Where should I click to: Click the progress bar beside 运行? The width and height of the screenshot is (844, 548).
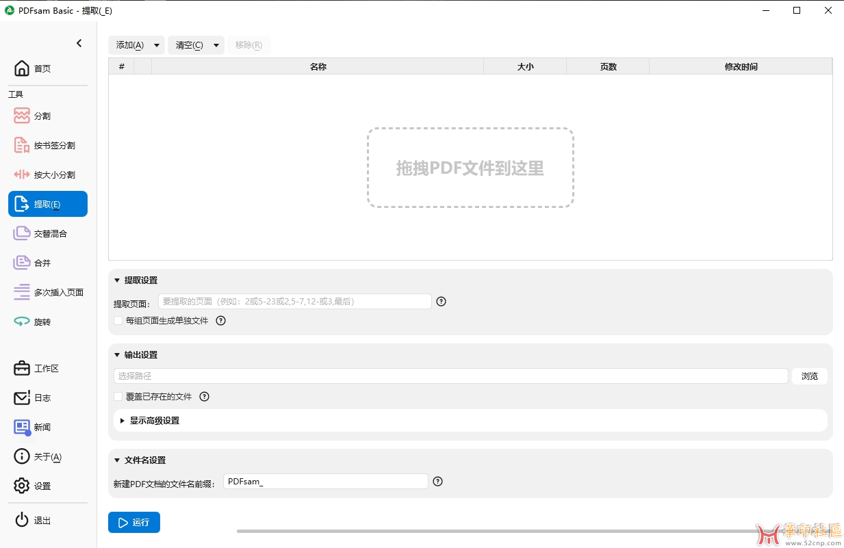[534, 531]
